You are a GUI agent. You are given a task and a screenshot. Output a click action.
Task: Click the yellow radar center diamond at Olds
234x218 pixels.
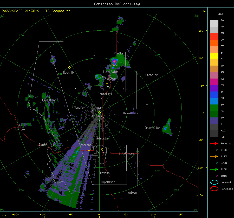click(99, 113)
